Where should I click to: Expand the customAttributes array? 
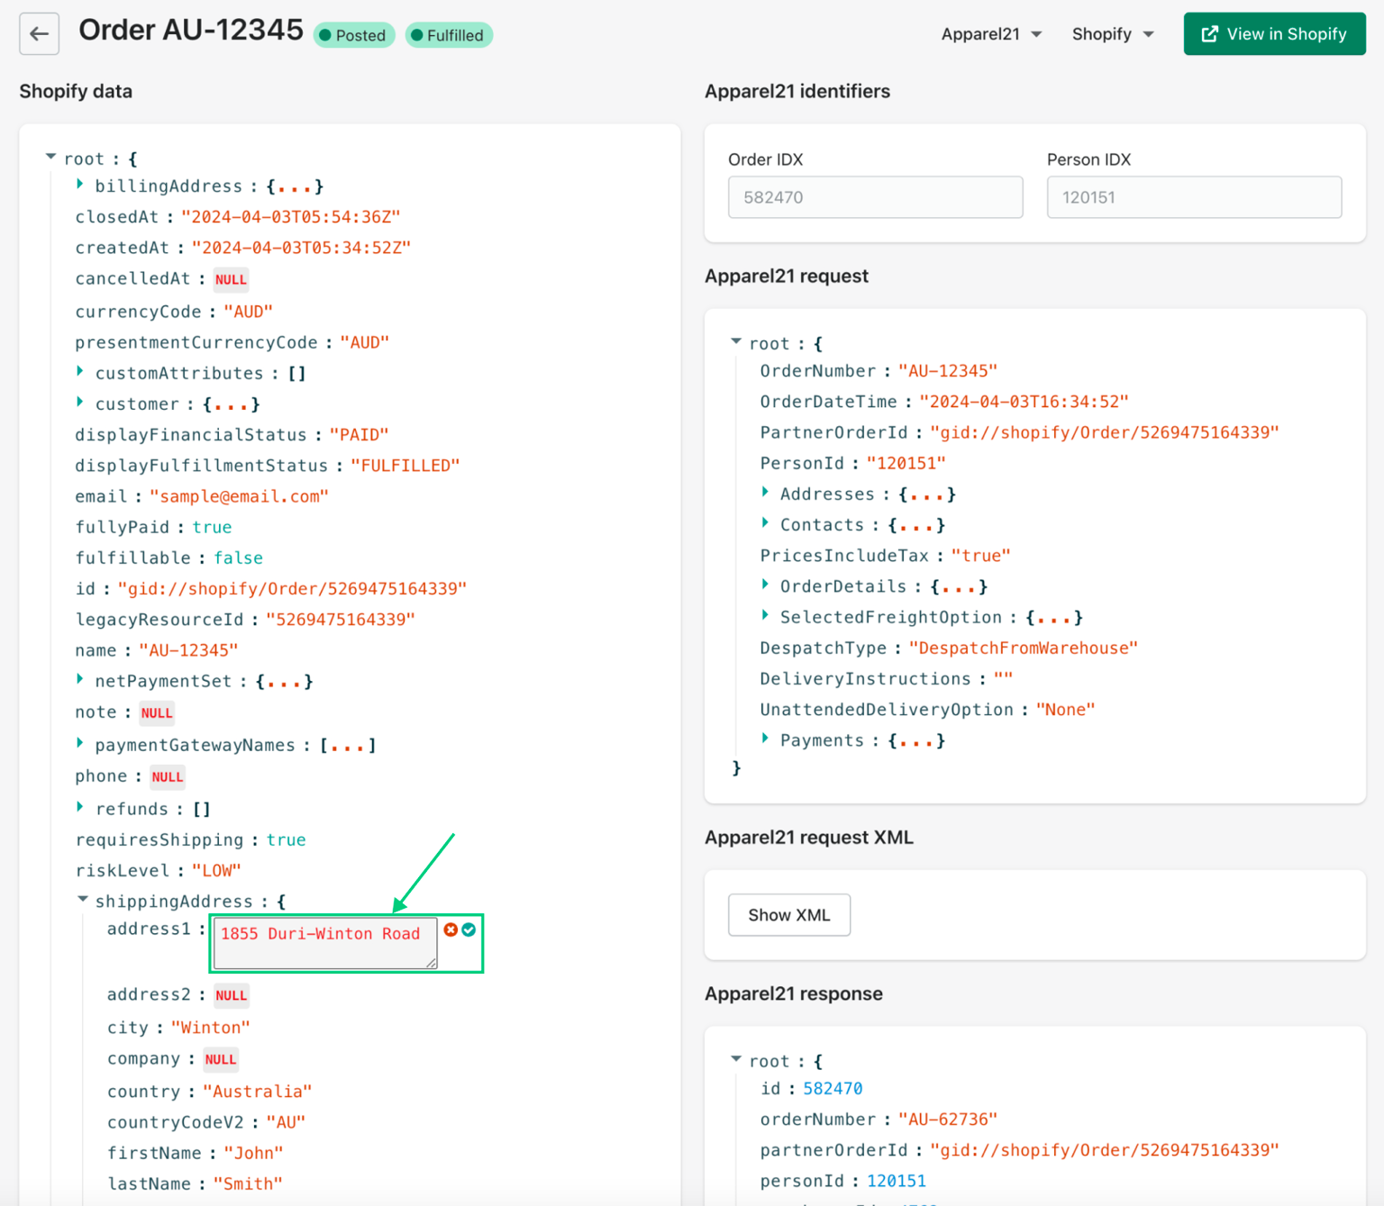pos(80,371)
